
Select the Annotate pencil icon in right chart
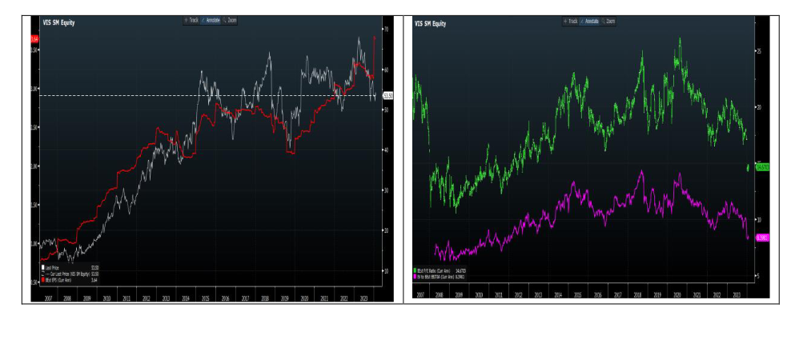[x=584, y=20]
